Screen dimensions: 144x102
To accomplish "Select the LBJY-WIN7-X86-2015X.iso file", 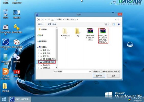I will (x=90, y=34).
